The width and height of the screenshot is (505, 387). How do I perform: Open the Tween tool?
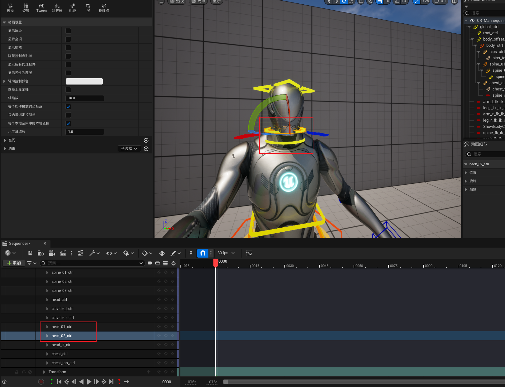point(41,8)
